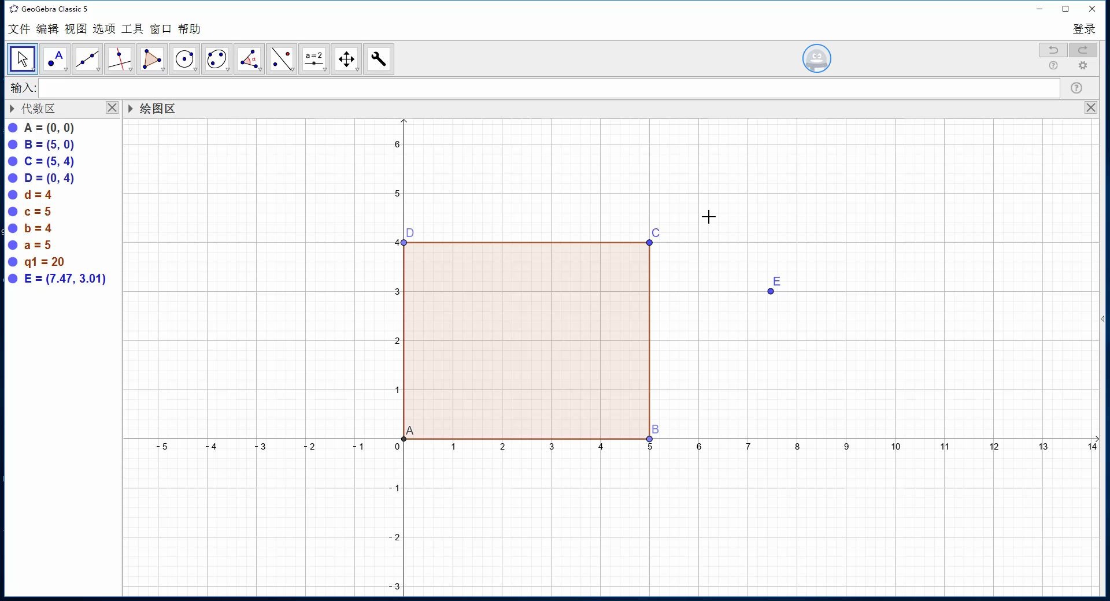Open the preferences gear icon
The width and height of the screenshot is (1110, 601).
(x=1083, y=65)
